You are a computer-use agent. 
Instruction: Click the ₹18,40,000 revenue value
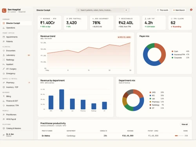click(x=128, y=136)
